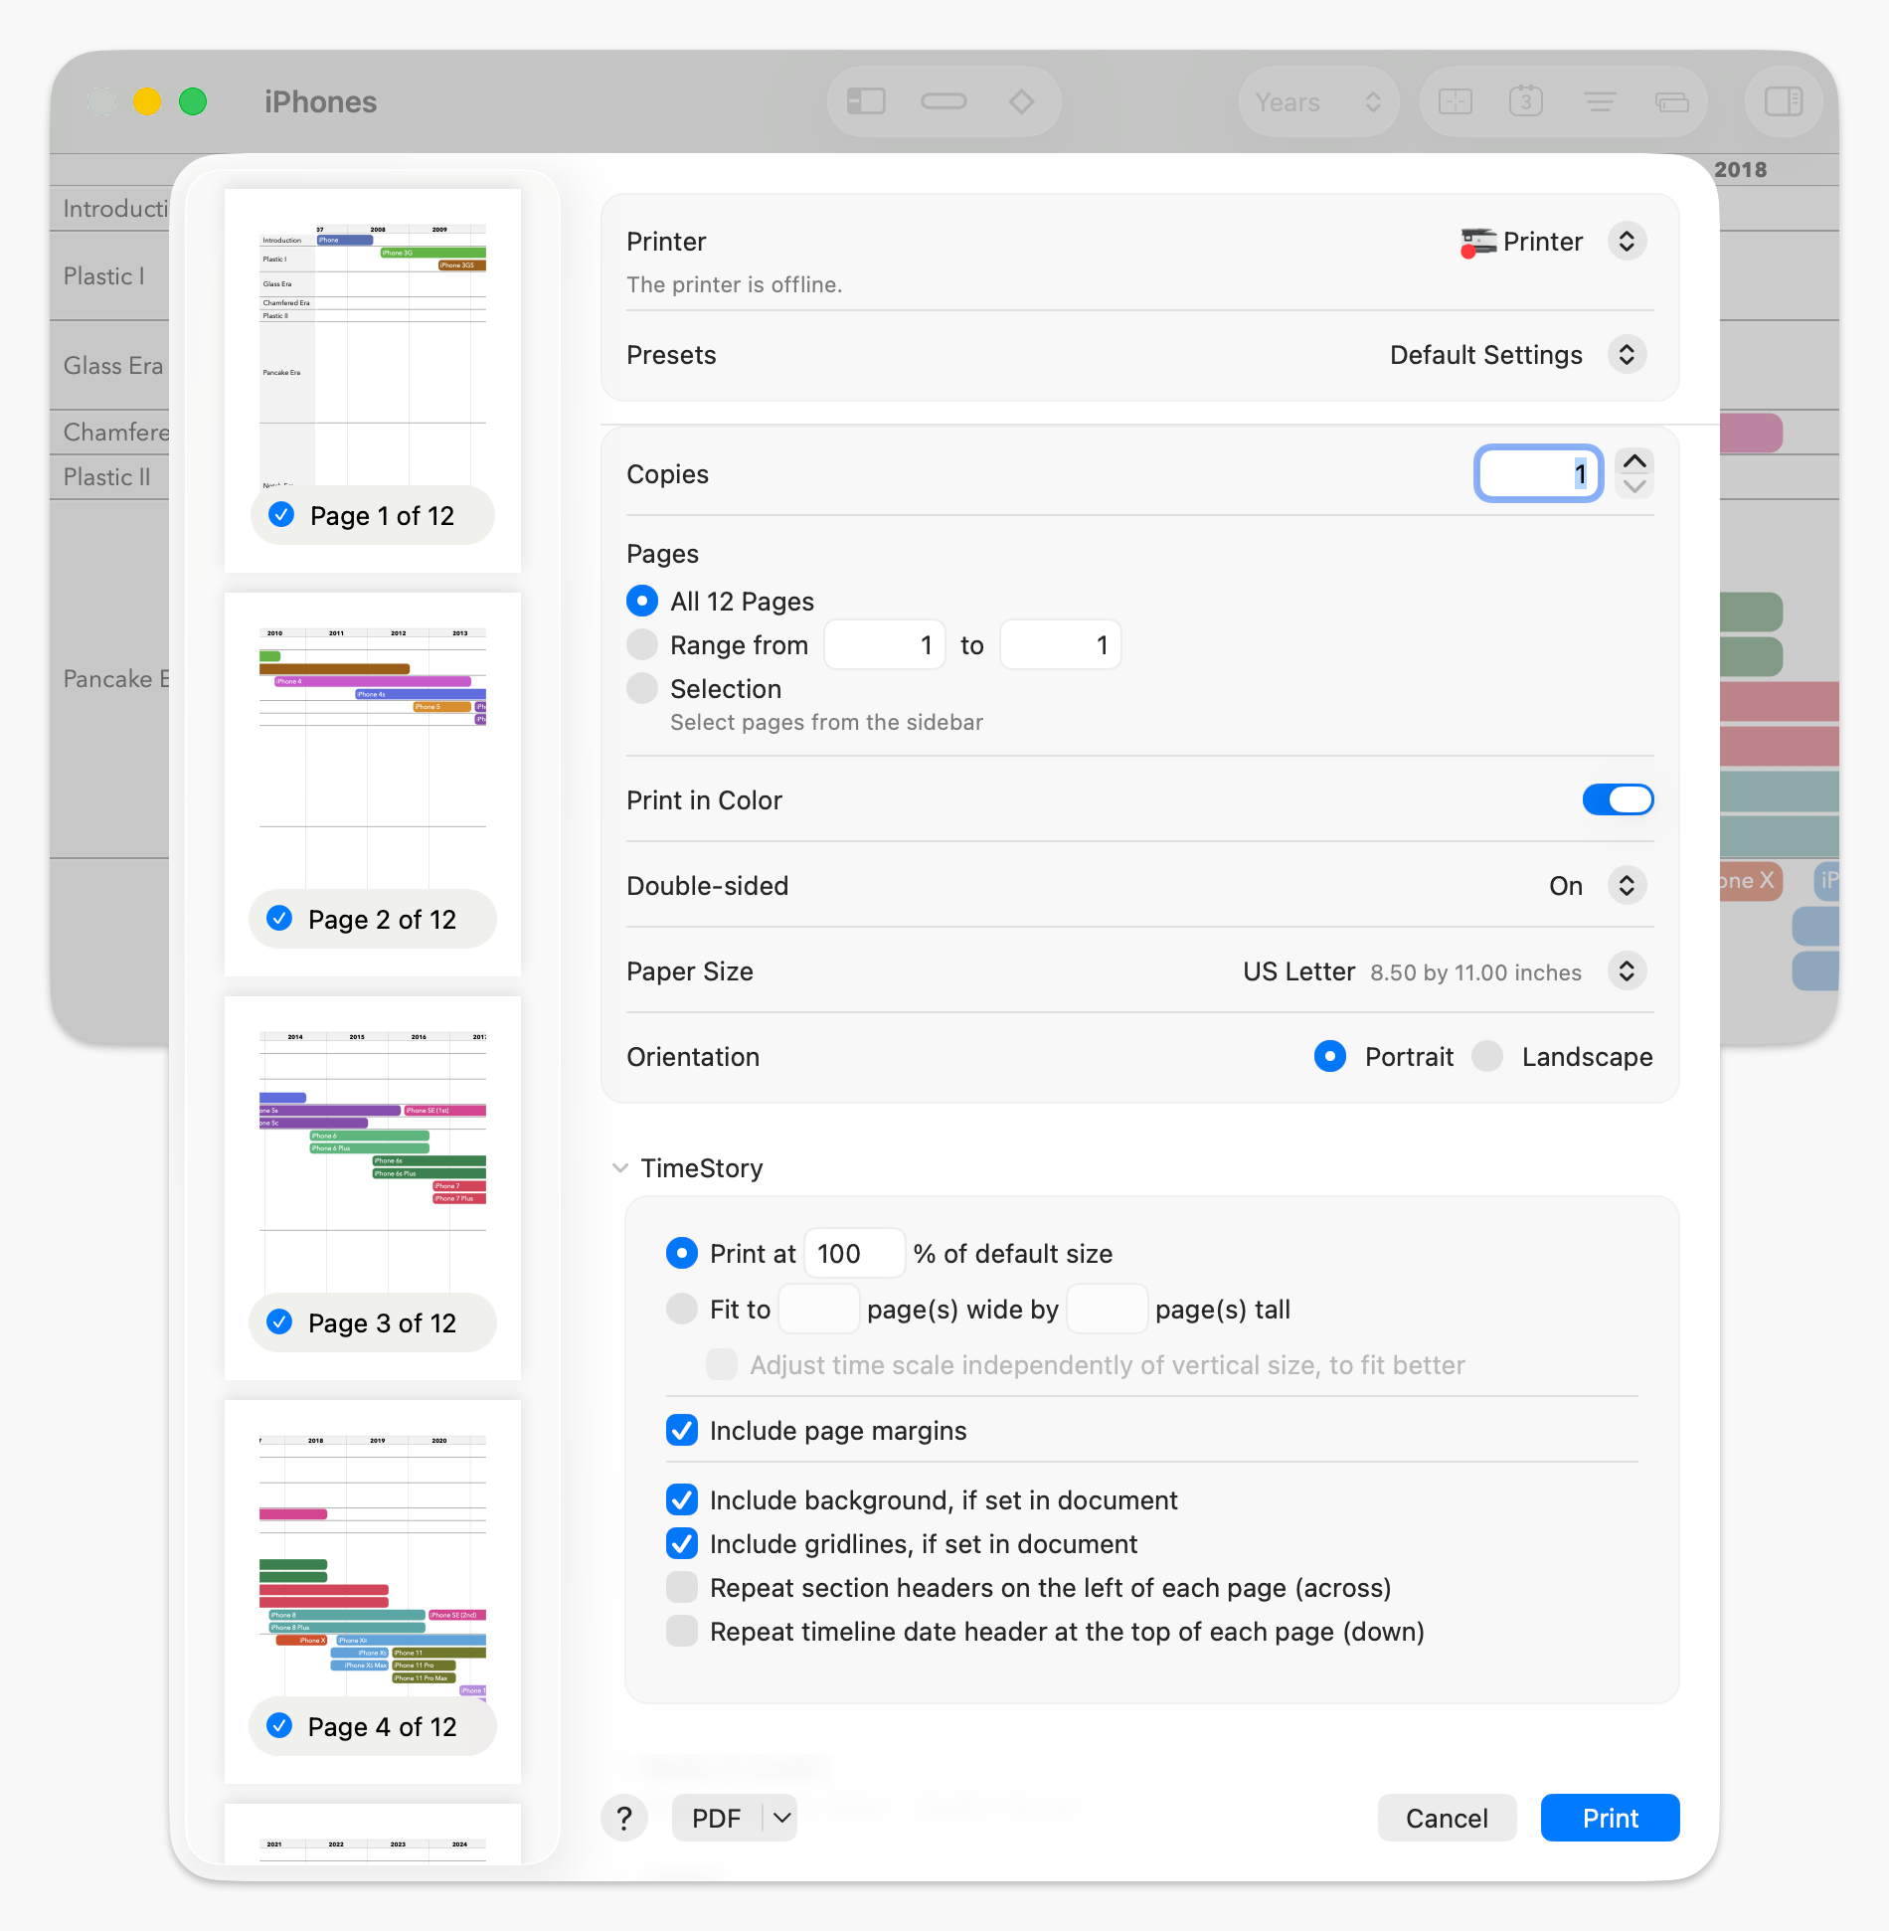This screenshot has width=1889, height=1931.
Task: Click the Print button
Action: pyautogui.click(x=1609, y=1818)
